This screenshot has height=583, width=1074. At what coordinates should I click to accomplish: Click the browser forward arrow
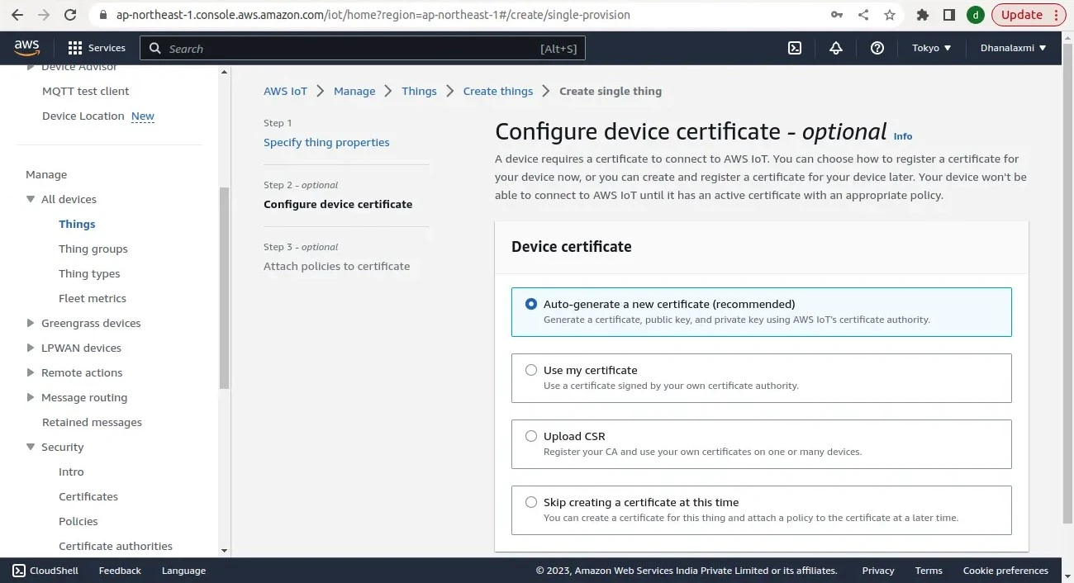click(x=44, y=15)
